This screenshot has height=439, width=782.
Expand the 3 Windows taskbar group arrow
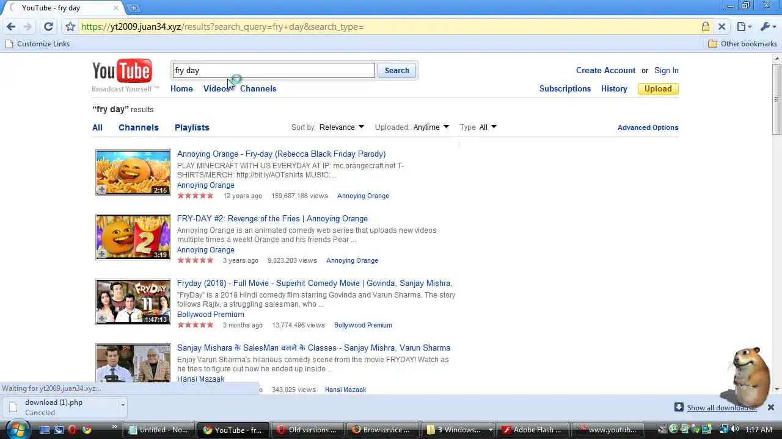[x=491, y=430]
